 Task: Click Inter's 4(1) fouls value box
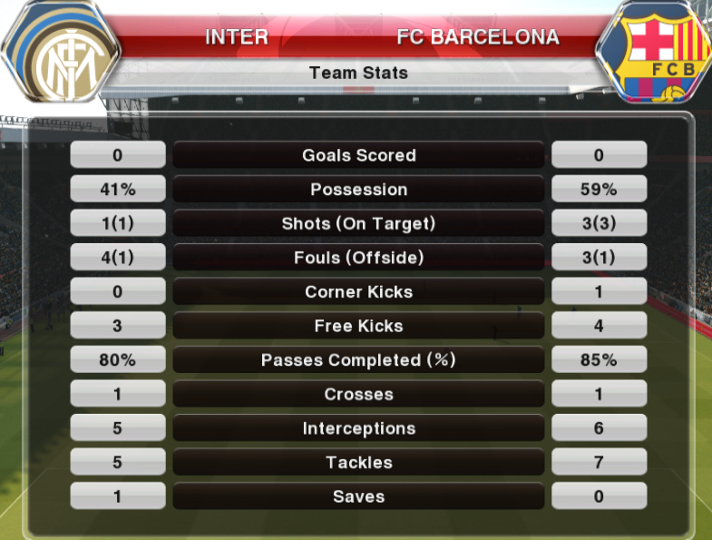coord(118,257)
